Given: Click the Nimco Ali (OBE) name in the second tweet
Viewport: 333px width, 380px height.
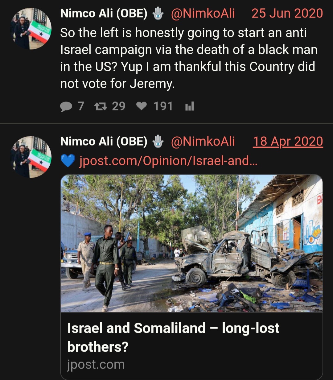Looking at the screenshot, I should [104, 142].
